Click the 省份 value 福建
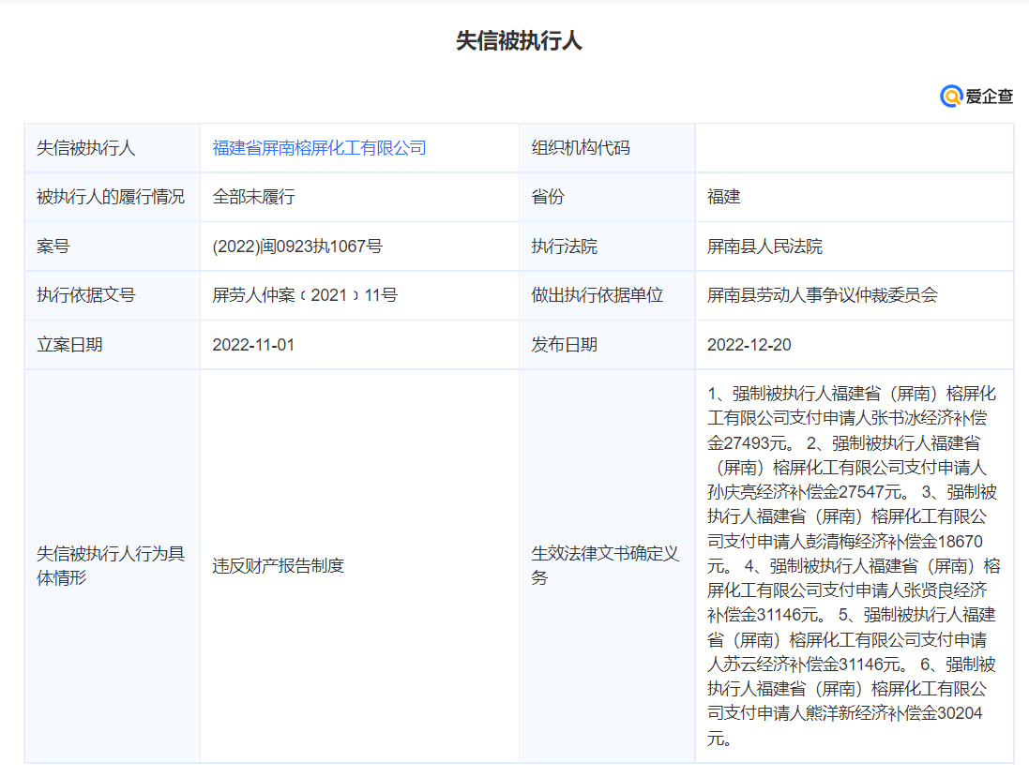Viewport: 1029px width, 777px height. pyautogui.click(x=723, y=197)
